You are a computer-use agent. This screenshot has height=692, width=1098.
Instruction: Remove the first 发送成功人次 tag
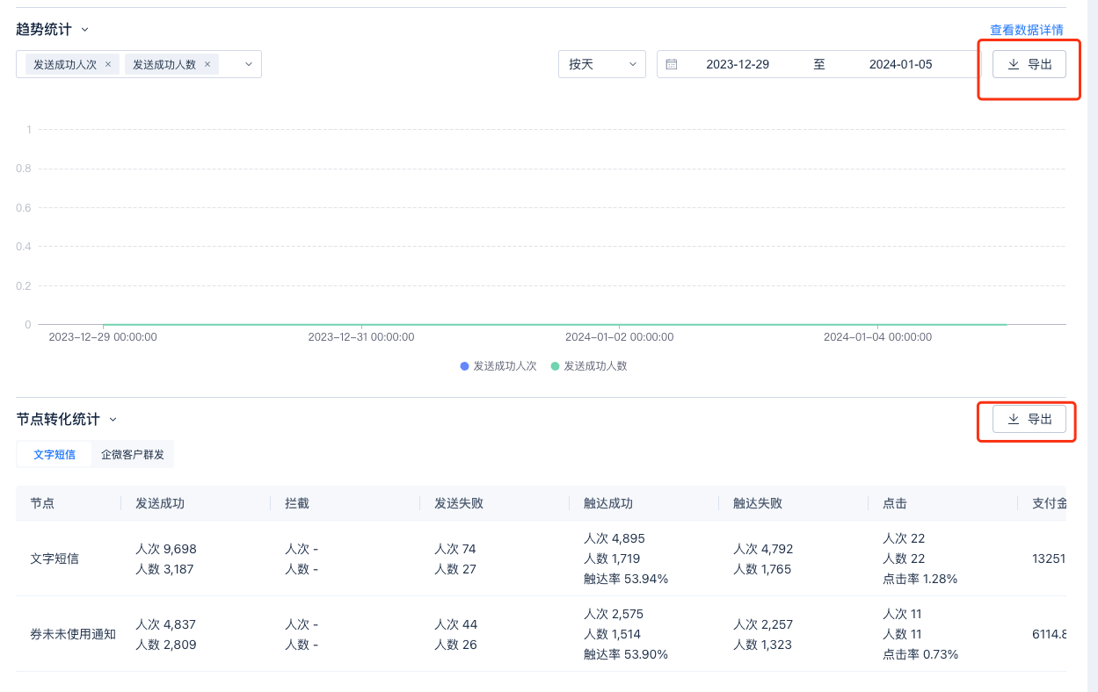108,64
